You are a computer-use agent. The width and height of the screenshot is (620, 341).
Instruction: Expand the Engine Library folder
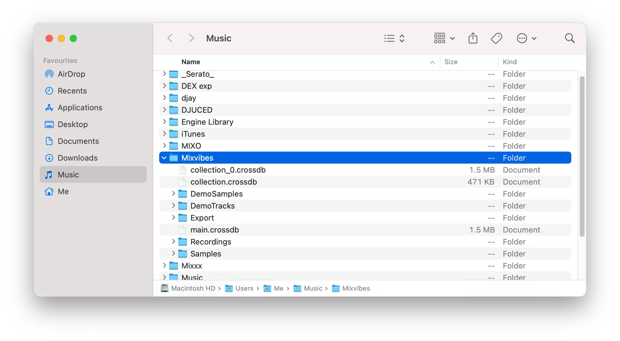(x=164, y=122)
